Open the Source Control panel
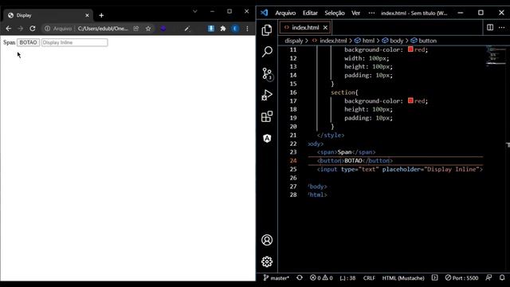Screen dimensions: 510x287 (268, 74)
